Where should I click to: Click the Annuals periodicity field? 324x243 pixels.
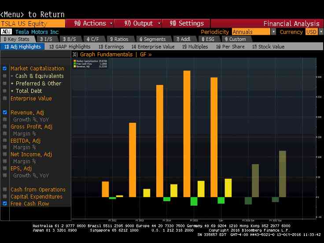tap(251, 32)
